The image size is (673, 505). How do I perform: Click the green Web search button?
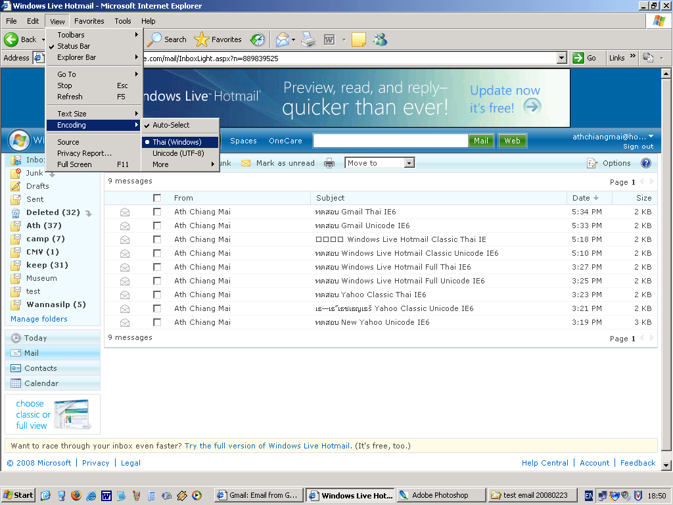tap(512, 141)
